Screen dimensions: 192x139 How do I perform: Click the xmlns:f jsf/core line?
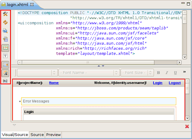point(101,38)
